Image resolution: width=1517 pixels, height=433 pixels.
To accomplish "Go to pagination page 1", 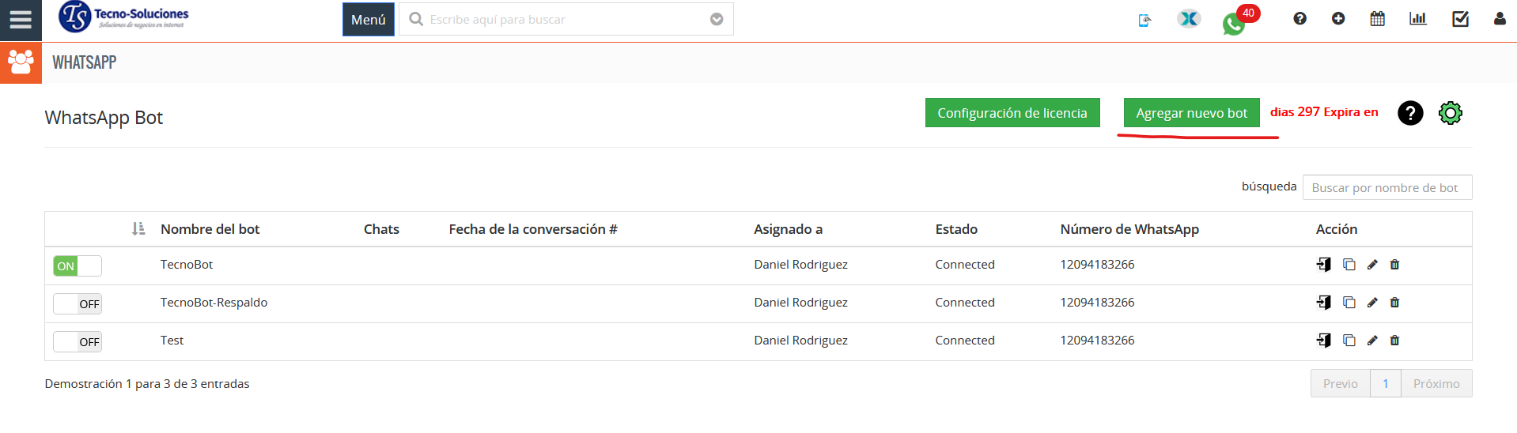I will tap(1385, 384).
